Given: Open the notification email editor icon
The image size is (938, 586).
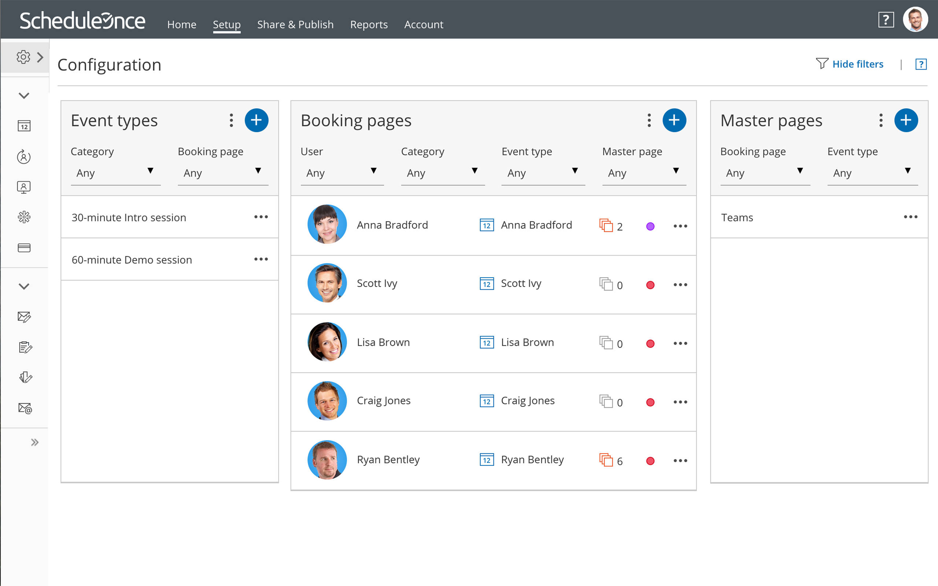Looking at the screenshot, I should pyautogui.click(x=24, y=317).
